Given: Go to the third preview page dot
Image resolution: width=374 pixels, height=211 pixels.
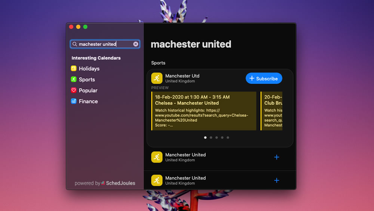Looking at the screenshot, I should [217, 137].
